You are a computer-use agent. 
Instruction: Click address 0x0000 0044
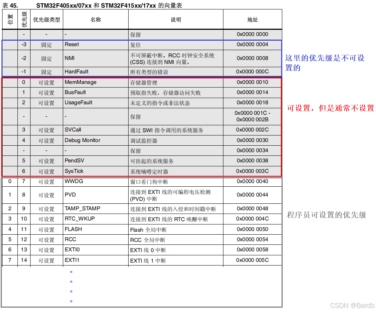(252, 195)
